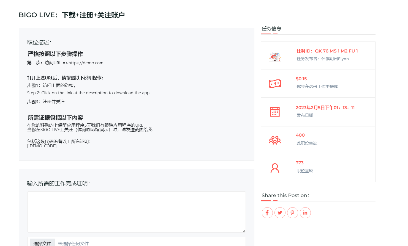
Task: Click the 选择文件 choose file button
Action: click(42, 243)
